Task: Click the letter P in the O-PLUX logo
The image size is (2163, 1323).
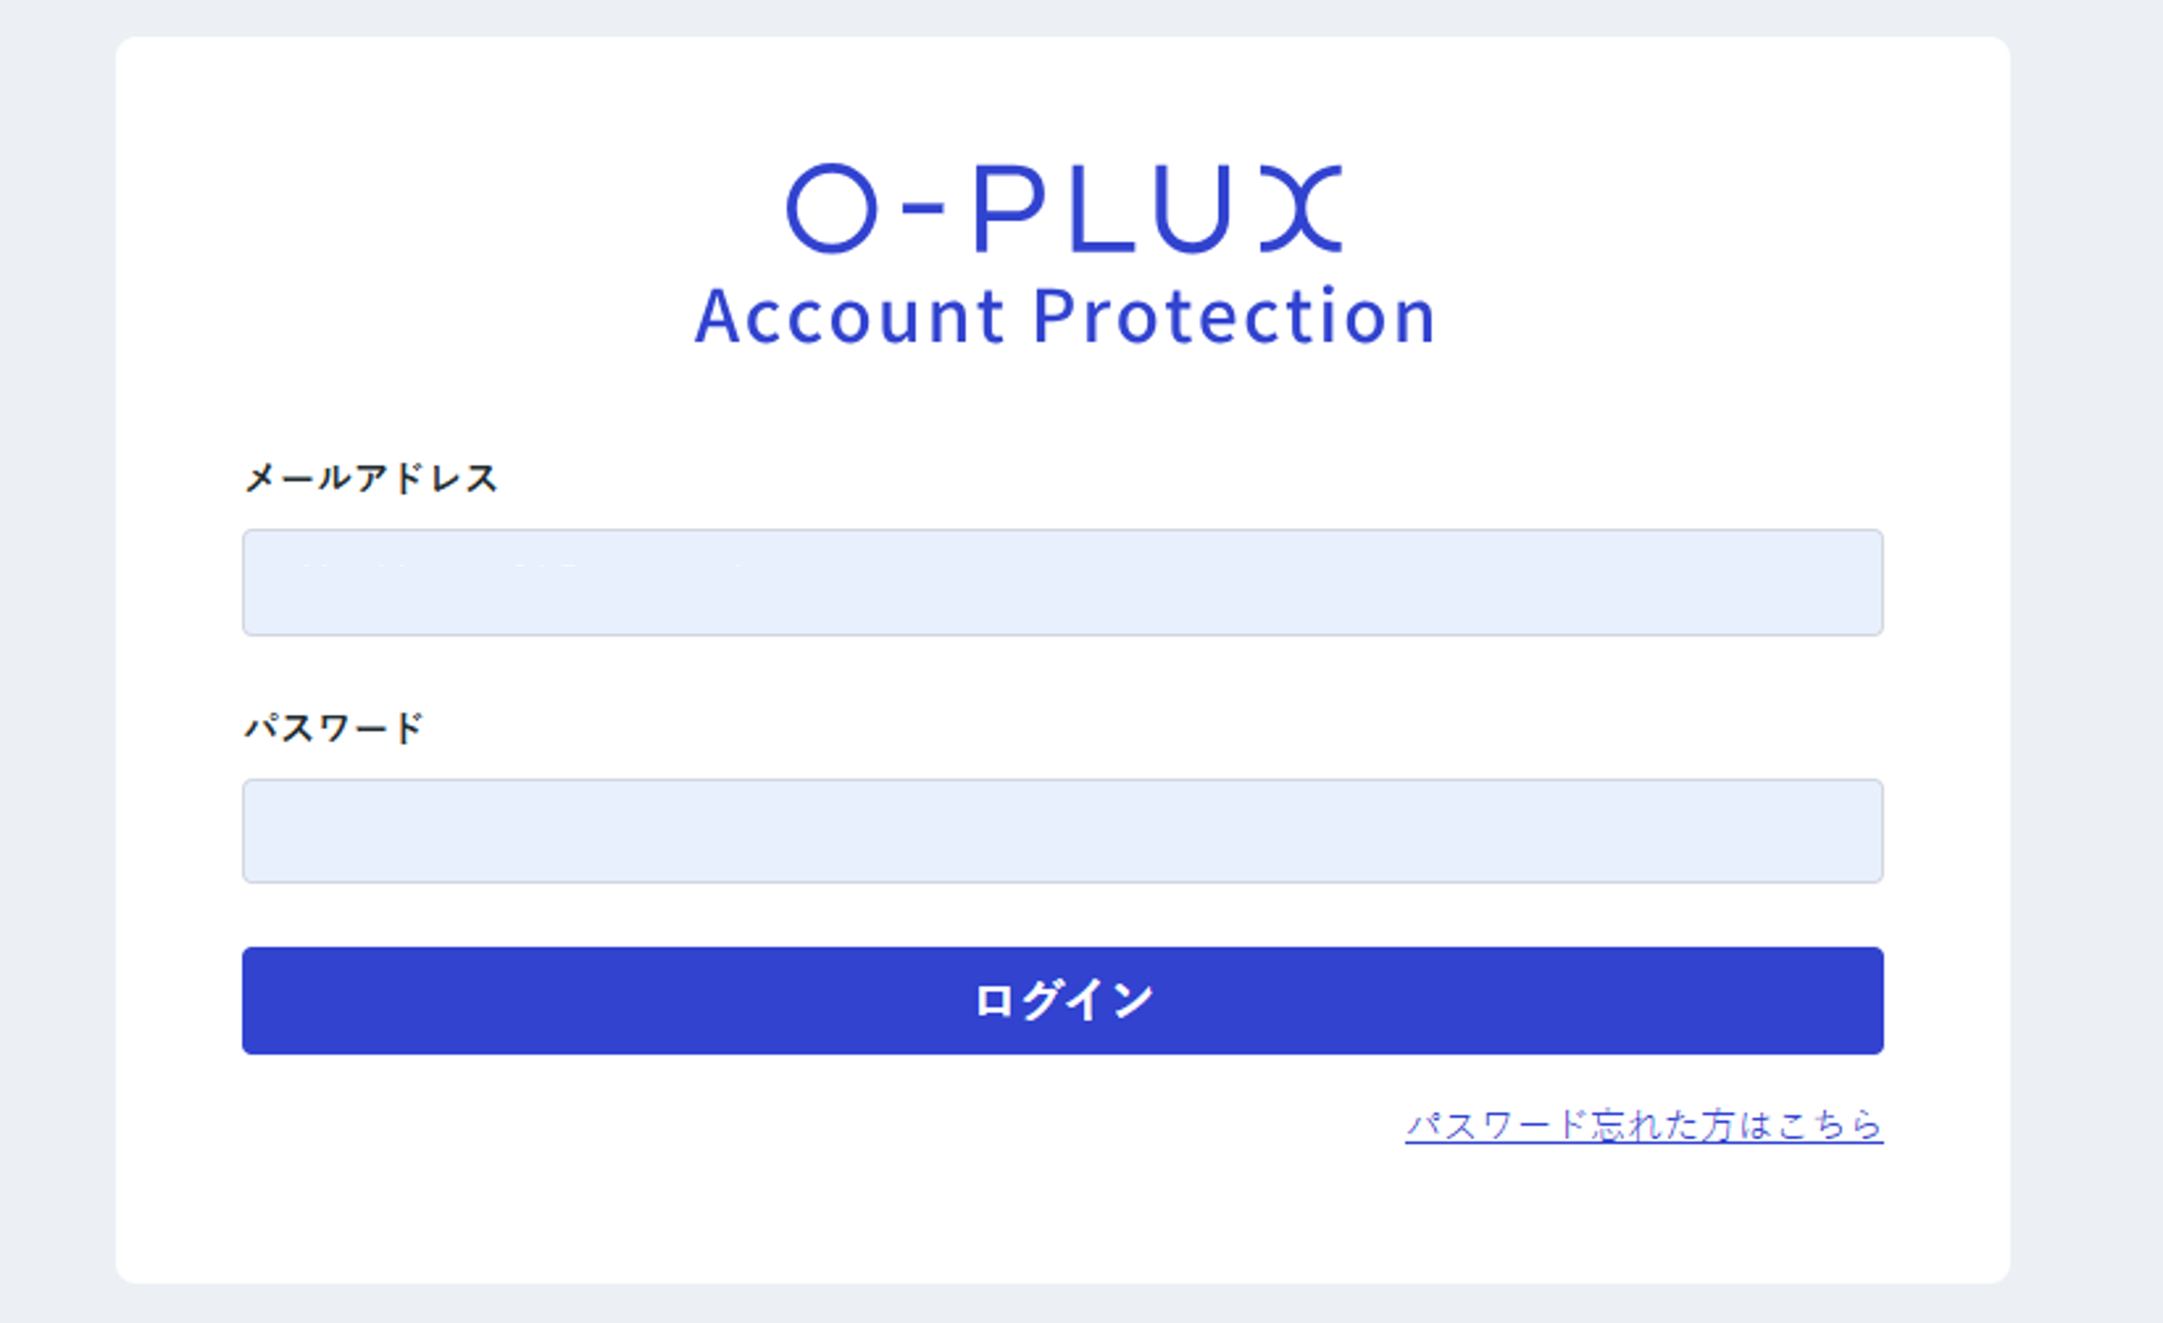Action: pos(1010,208)
